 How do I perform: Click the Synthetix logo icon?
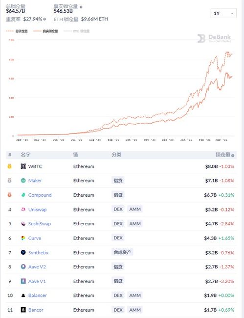tap(23, 252)
